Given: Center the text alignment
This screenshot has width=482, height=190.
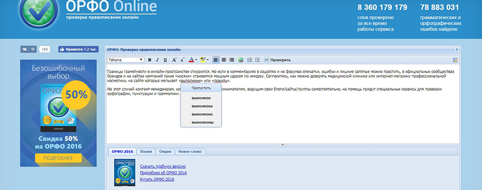Looking at the screenshot, I should [x=224, y=60].
